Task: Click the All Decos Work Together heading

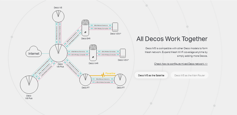Action: tap(172, 39)
